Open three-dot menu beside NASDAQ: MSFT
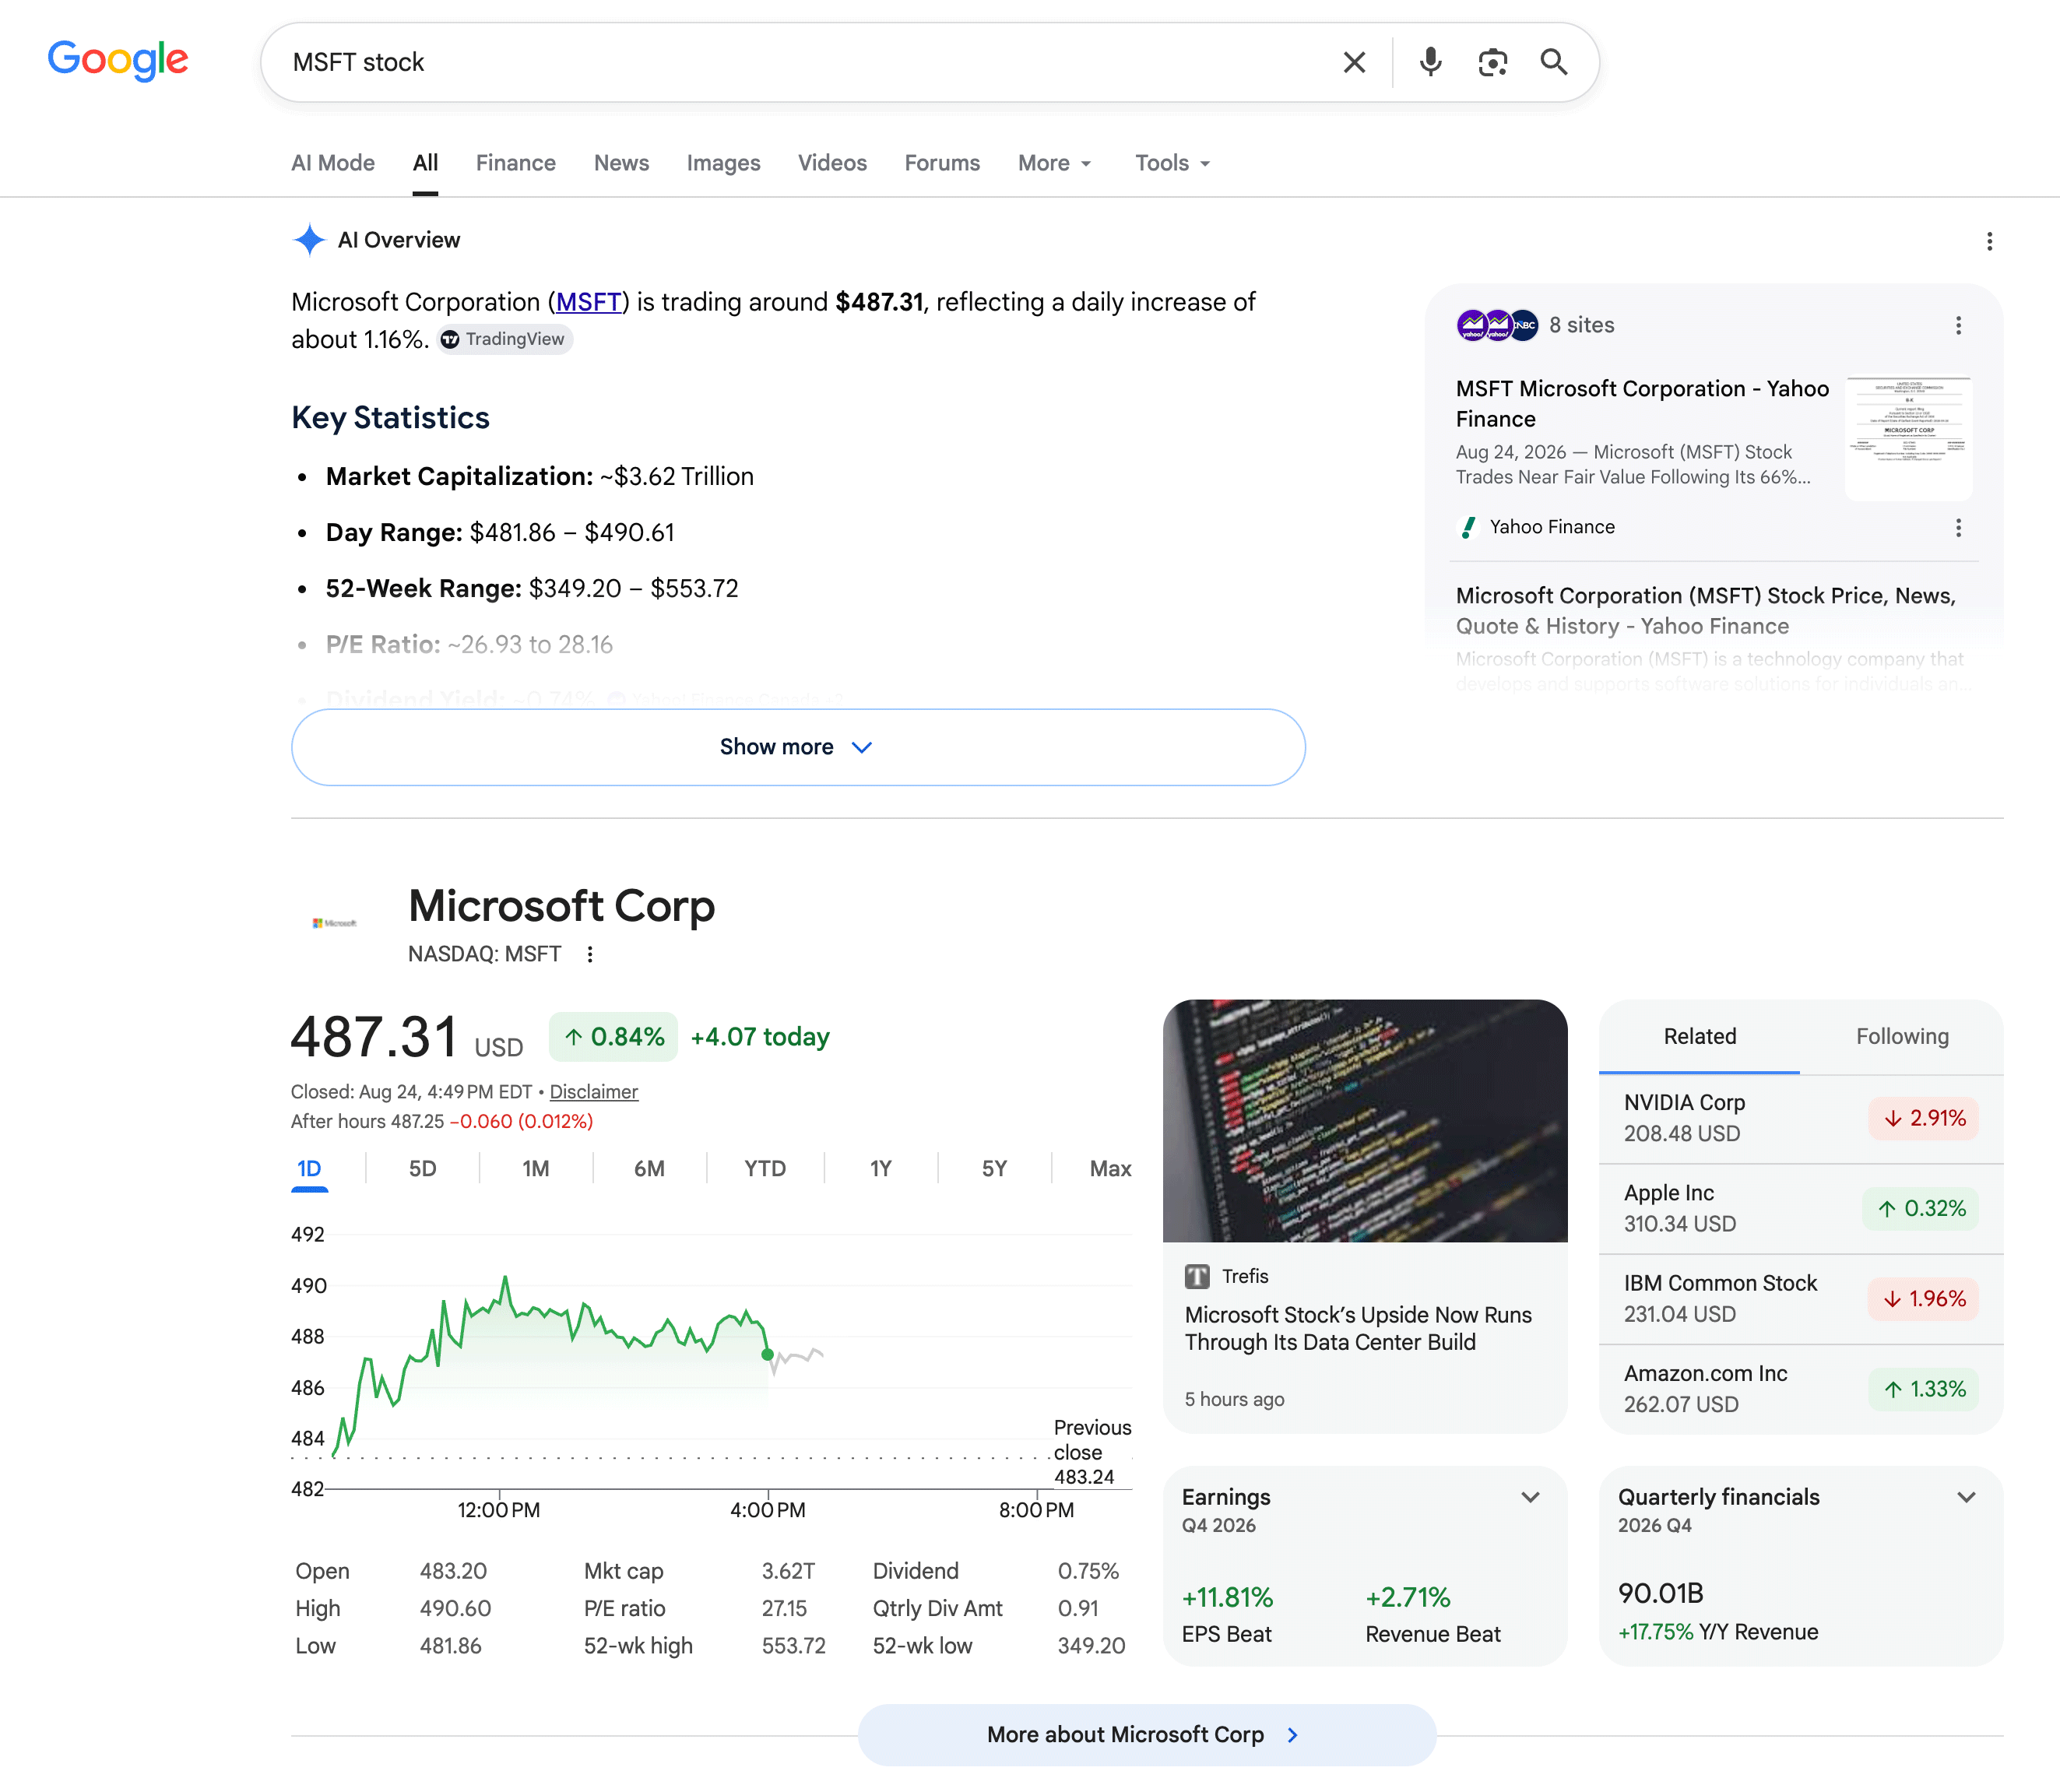 pyautogui.click(x=590, y=954)
